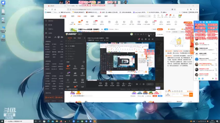Screen dimensions: 220x123
Task: Toggle visibility of the last source in list
Action: pos(66,59)
